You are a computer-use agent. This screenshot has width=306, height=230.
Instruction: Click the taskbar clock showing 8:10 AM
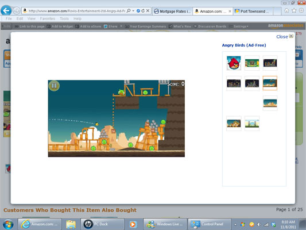(288, 224)
